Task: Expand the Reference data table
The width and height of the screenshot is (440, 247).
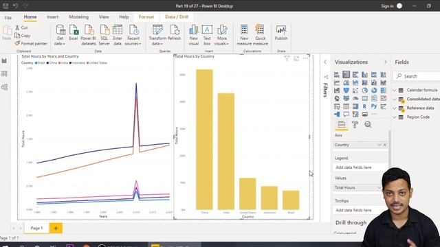Action: point(395,108)
